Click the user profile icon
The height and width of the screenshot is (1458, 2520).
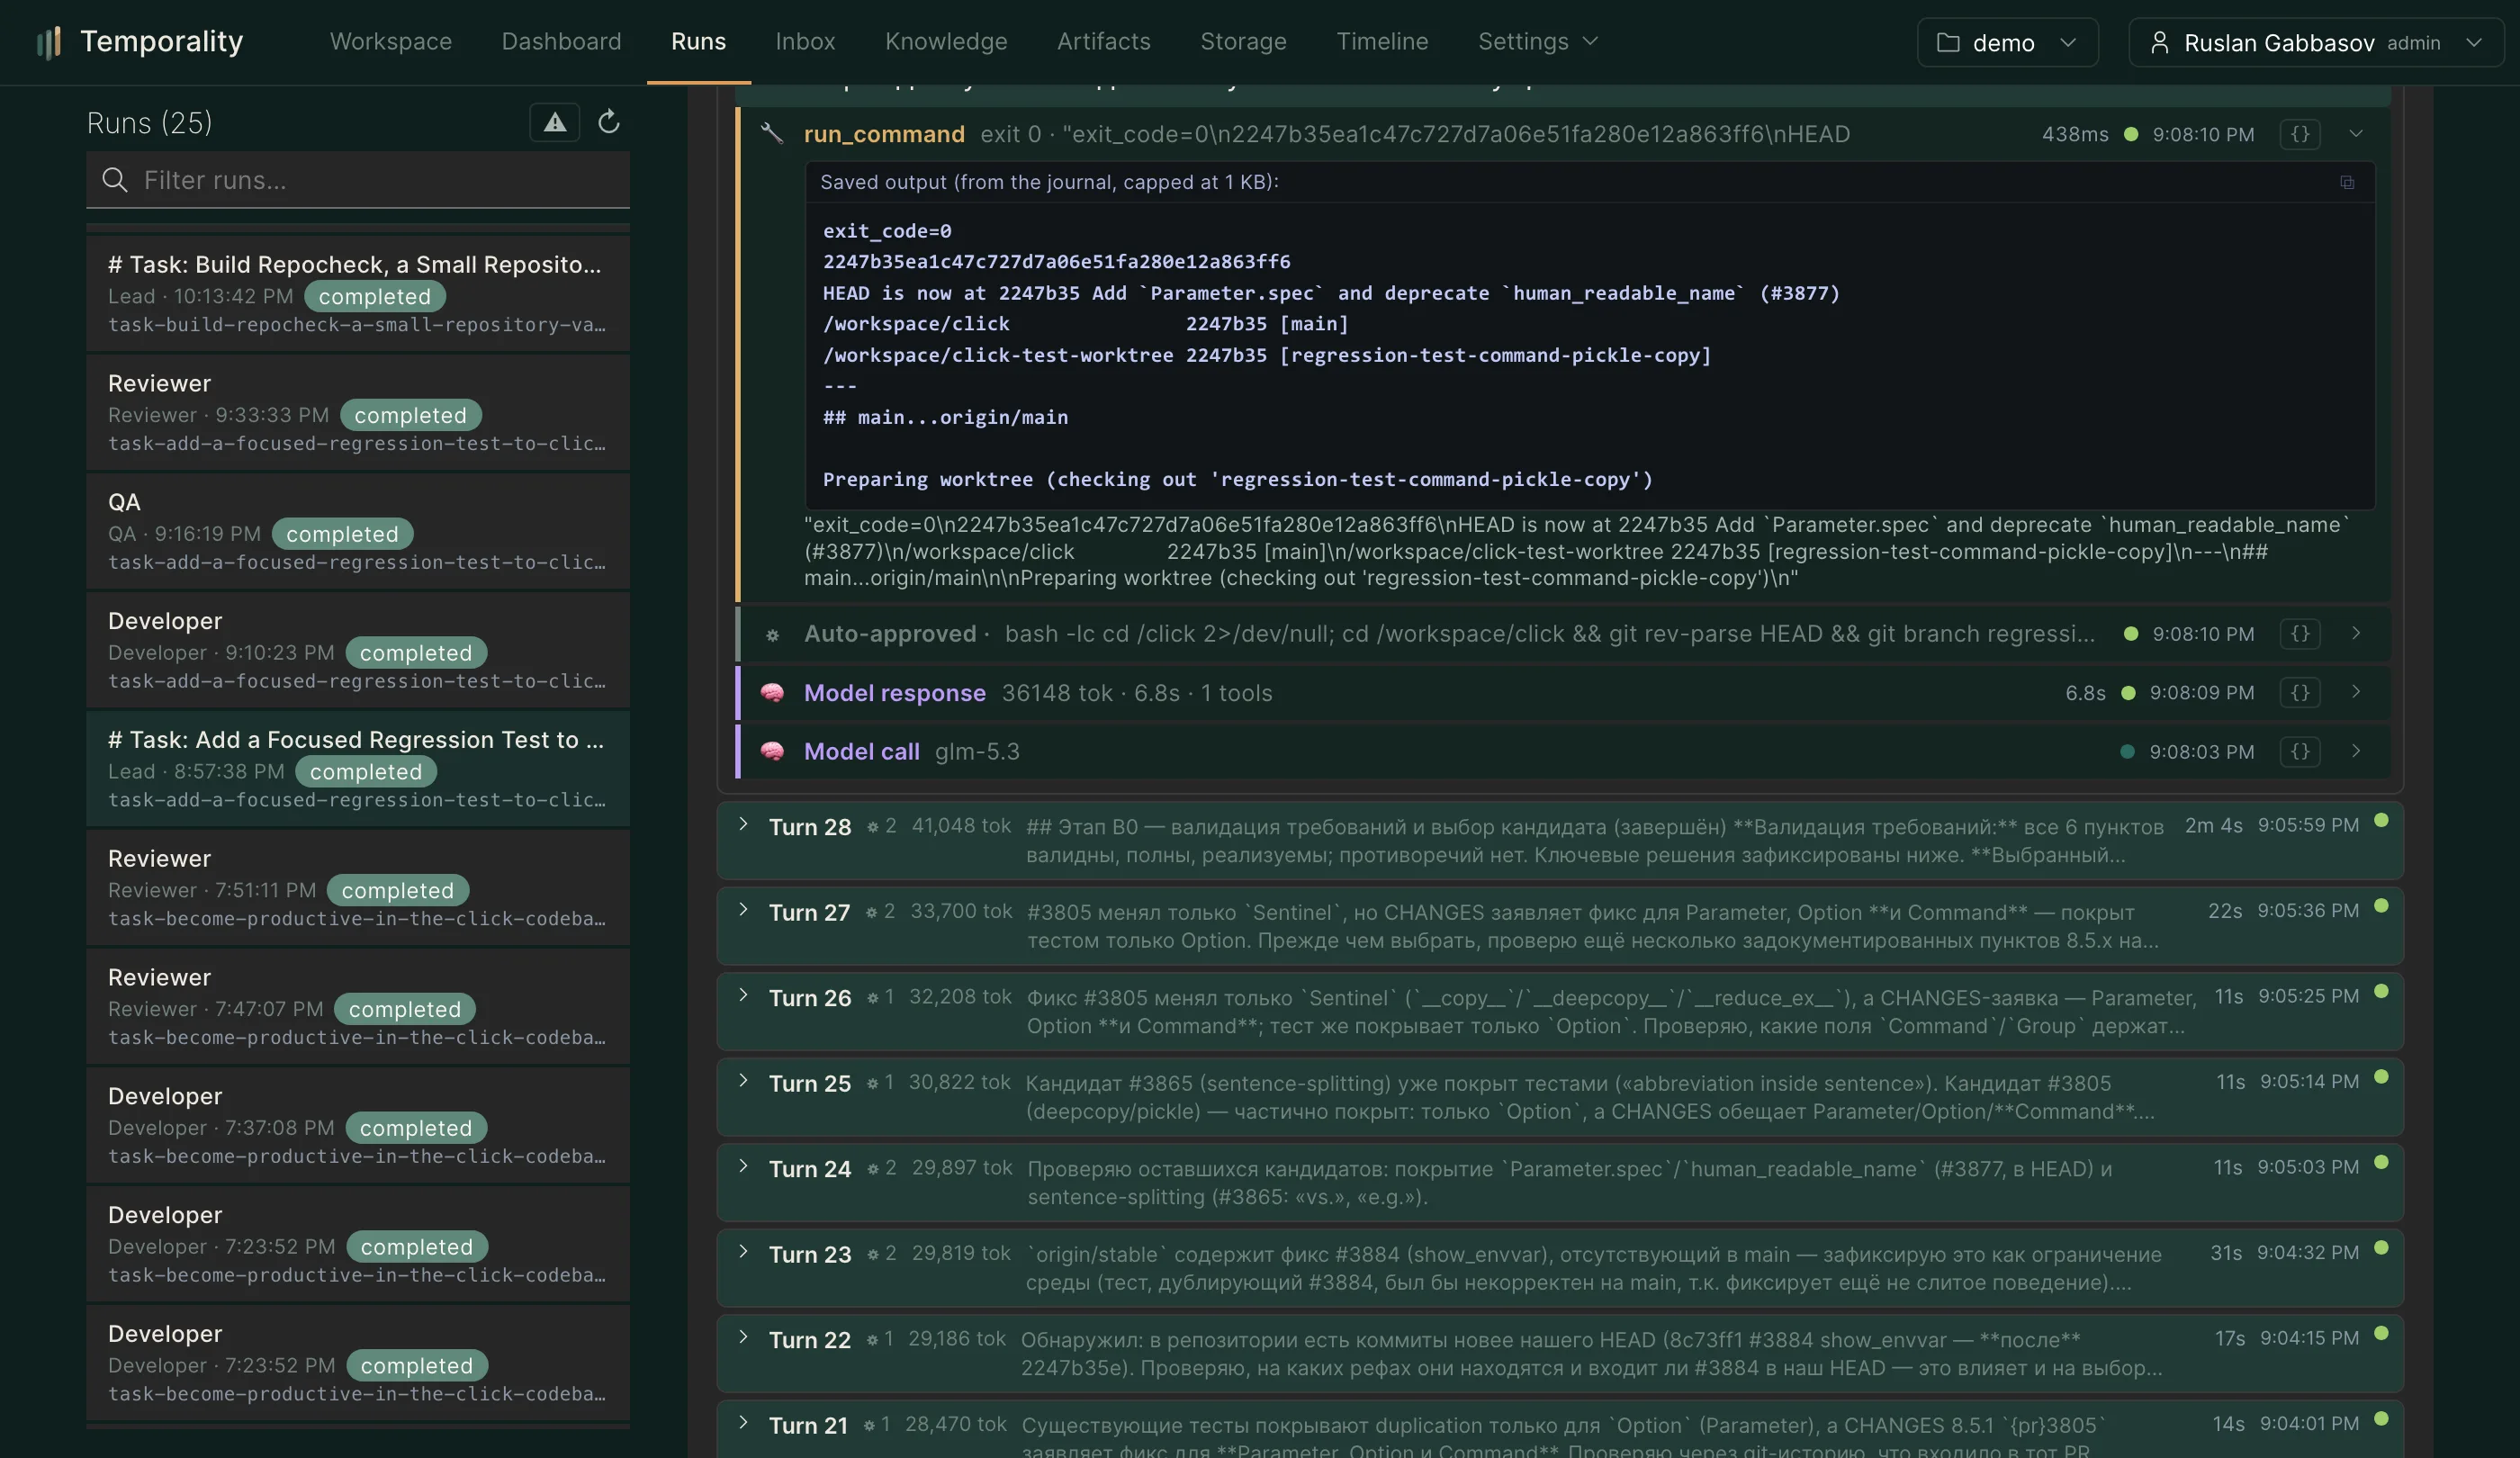pyautogui.click(x=2159, y=42)
